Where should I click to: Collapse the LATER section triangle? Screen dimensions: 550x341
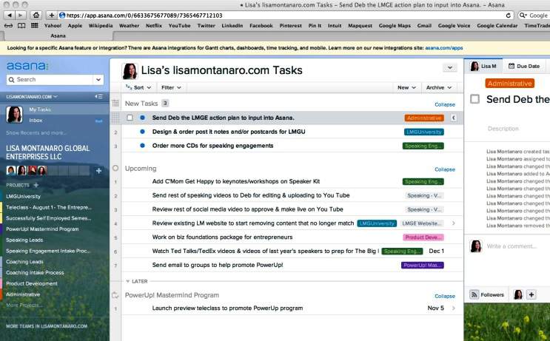[127, 281]
